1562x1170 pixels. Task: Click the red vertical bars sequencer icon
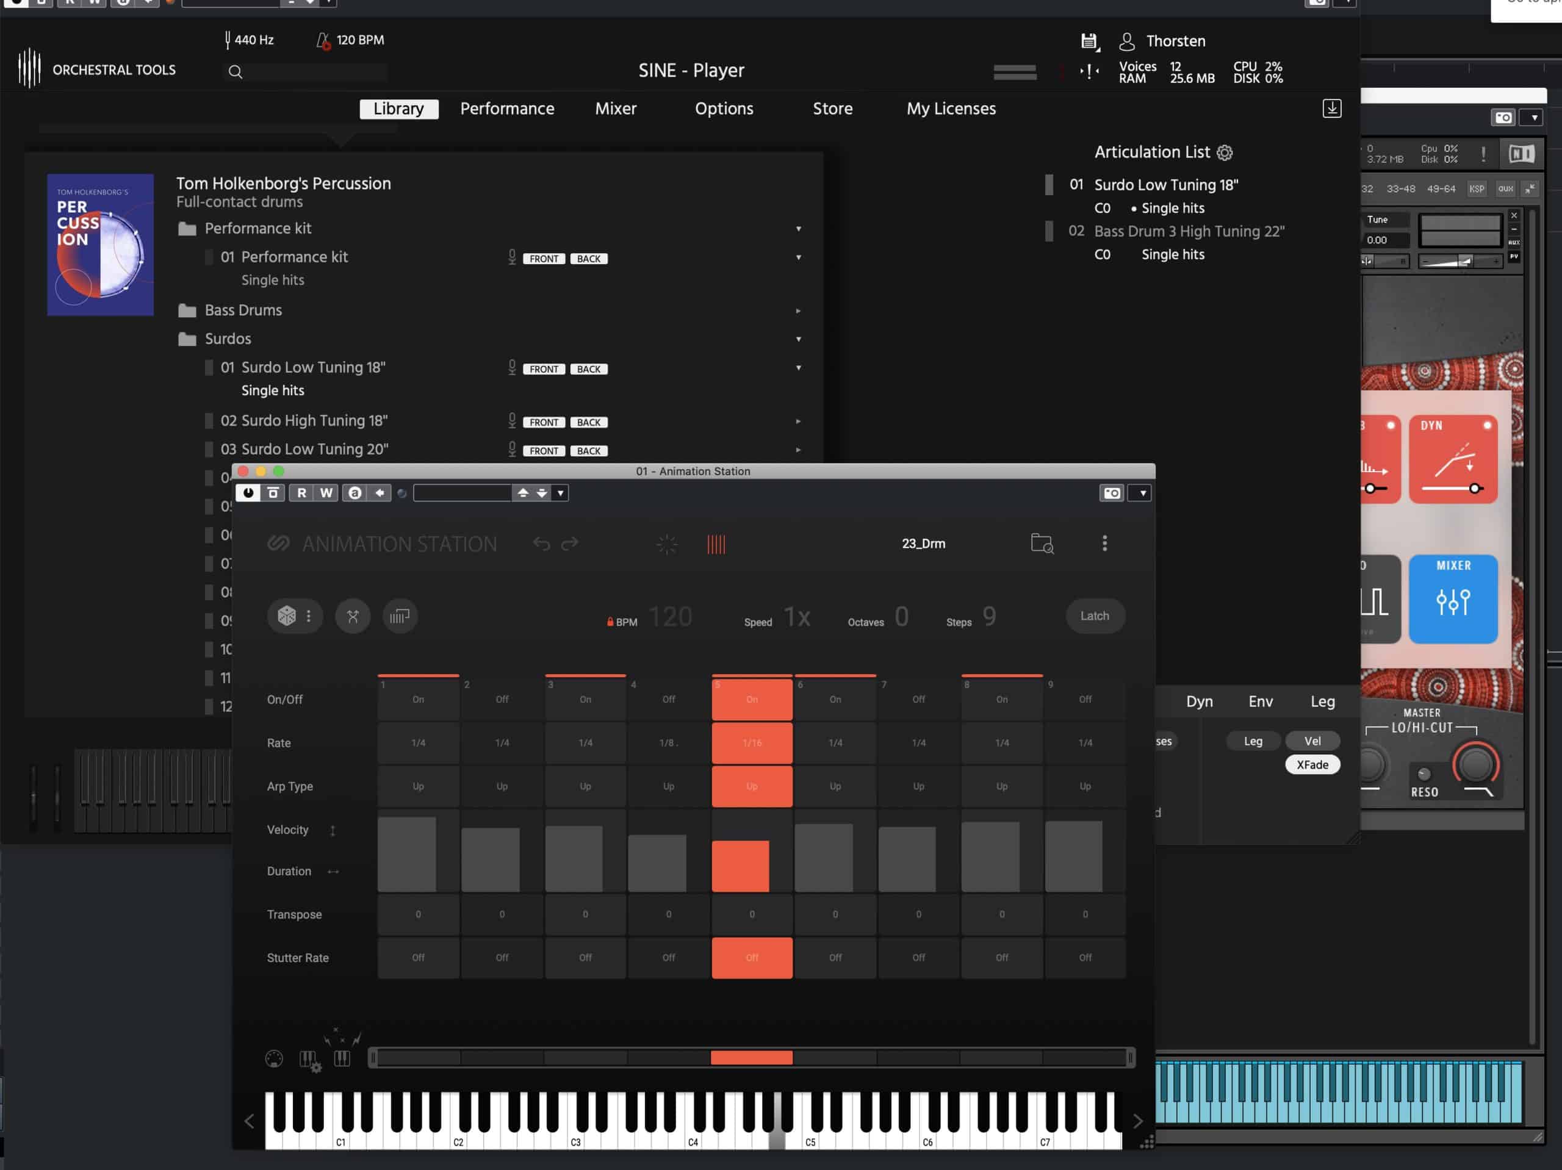[x=716, y=544]
